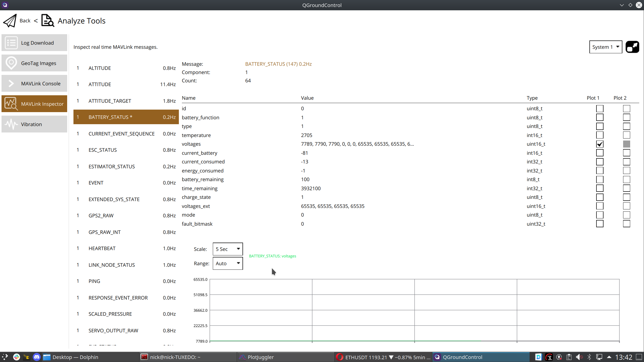Open the MAVLink Inspector tool
The height and width of the screenshot is (362, 644).
click(x=34, y=104)
